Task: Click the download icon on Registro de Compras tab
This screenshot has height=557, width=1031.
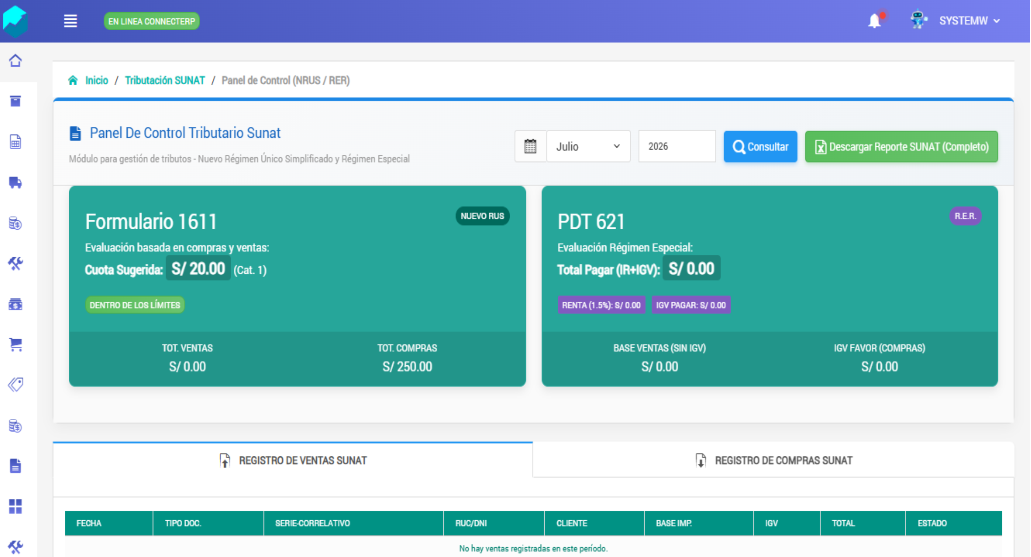Action: (x=700, y=461)
